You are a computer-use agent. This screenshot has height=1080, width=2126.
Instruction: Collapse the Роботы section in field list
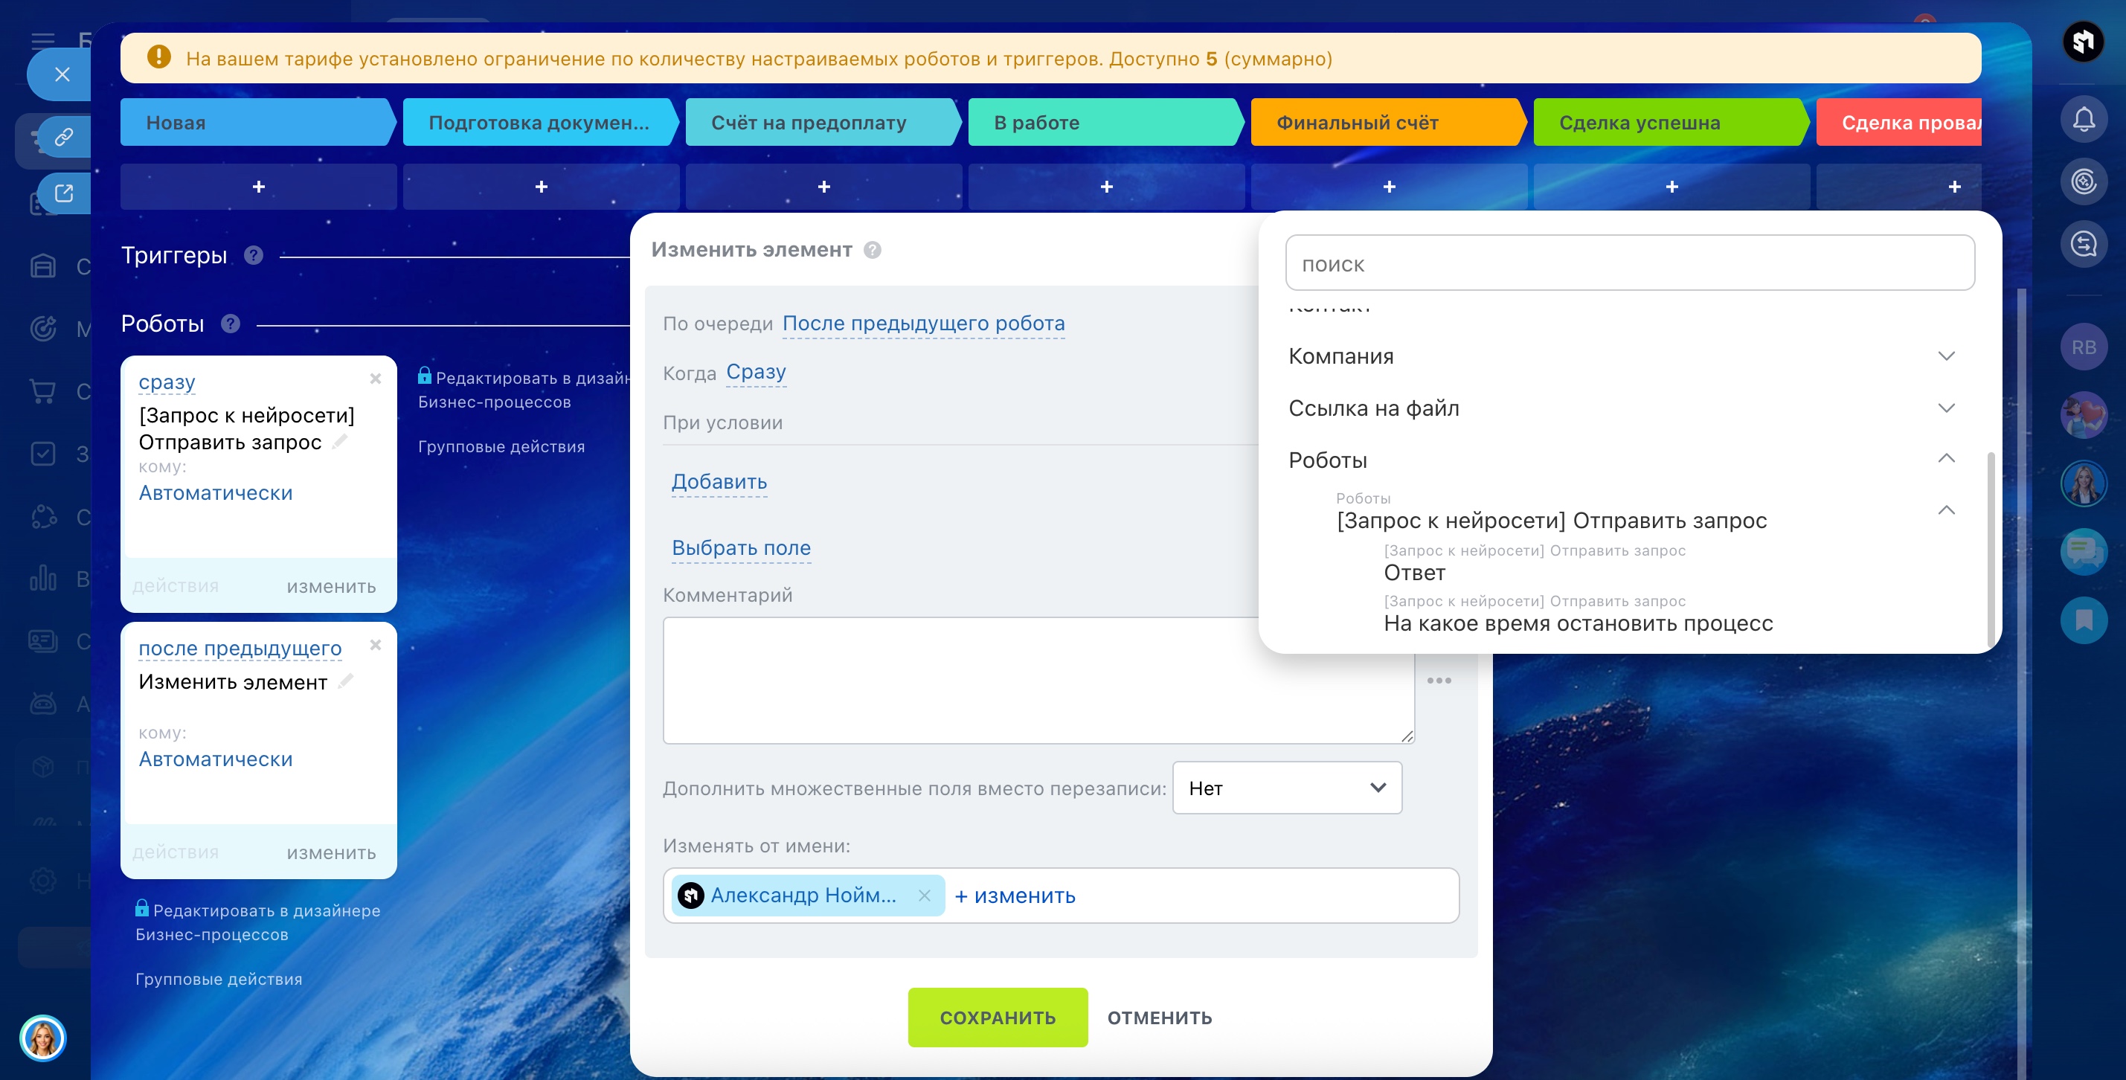[1946, 459]
